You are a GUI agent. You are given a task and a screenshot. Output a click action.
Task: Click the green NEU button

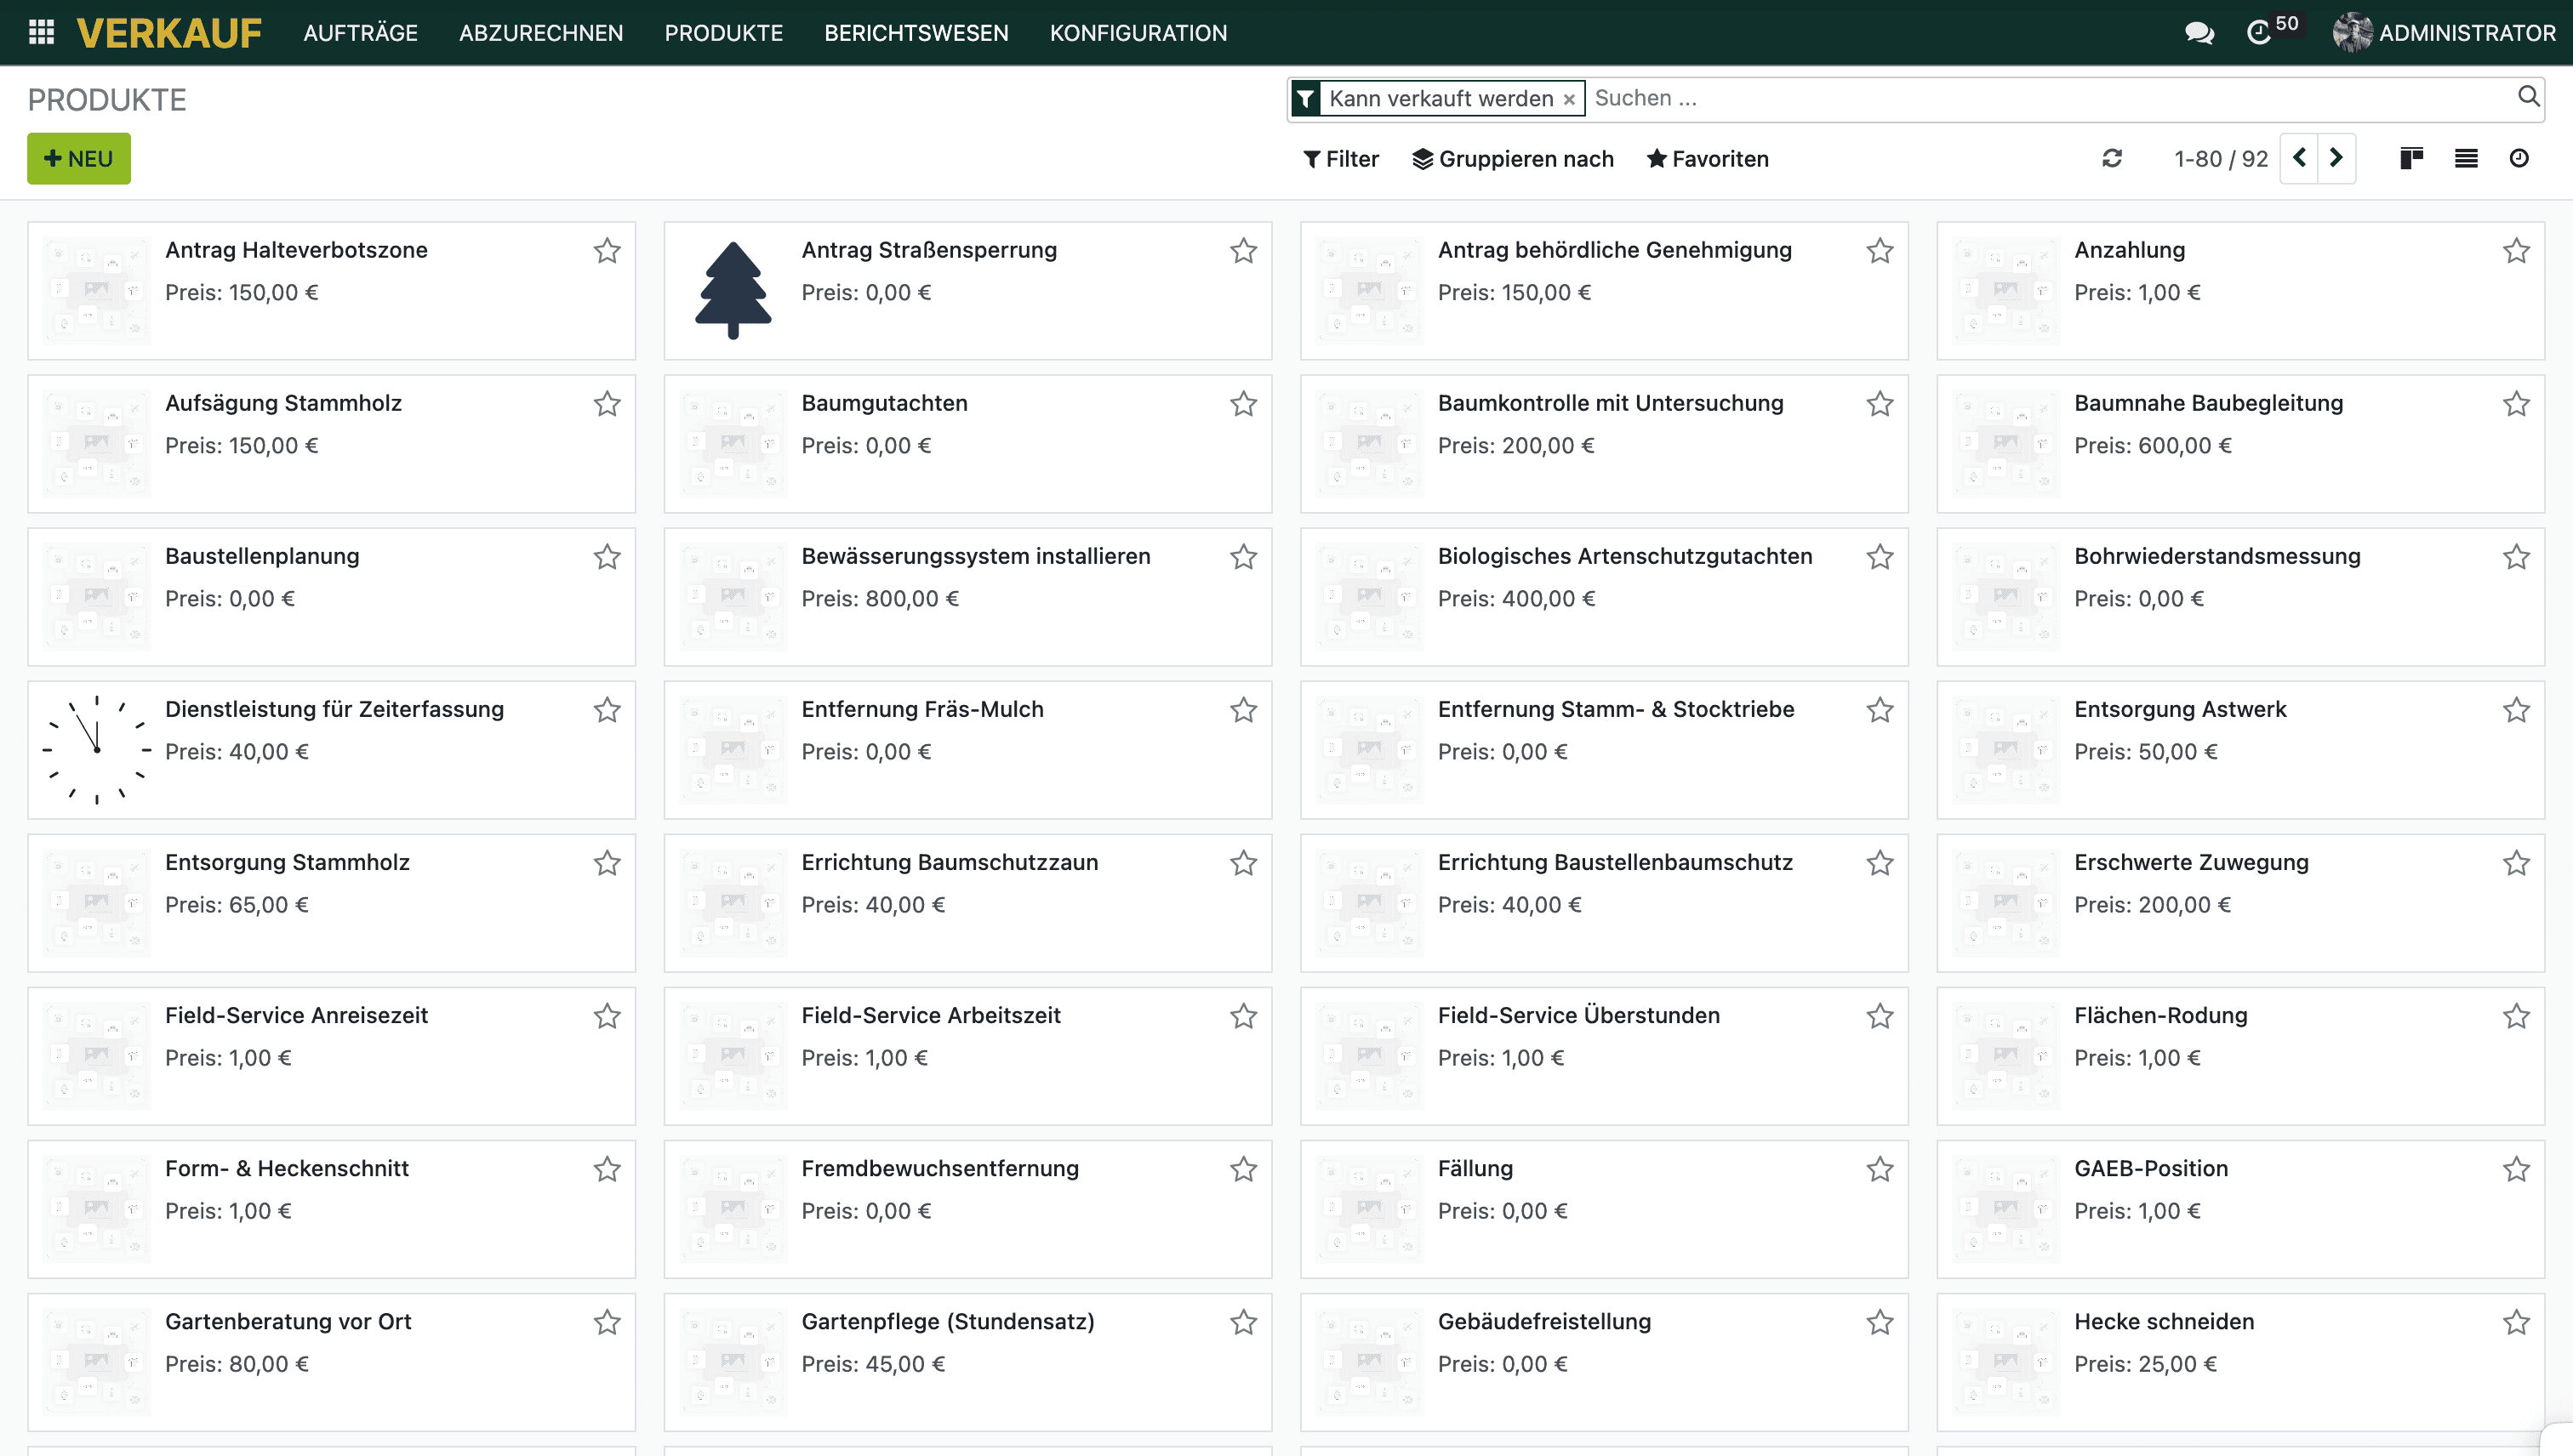[x=79, y=159]
